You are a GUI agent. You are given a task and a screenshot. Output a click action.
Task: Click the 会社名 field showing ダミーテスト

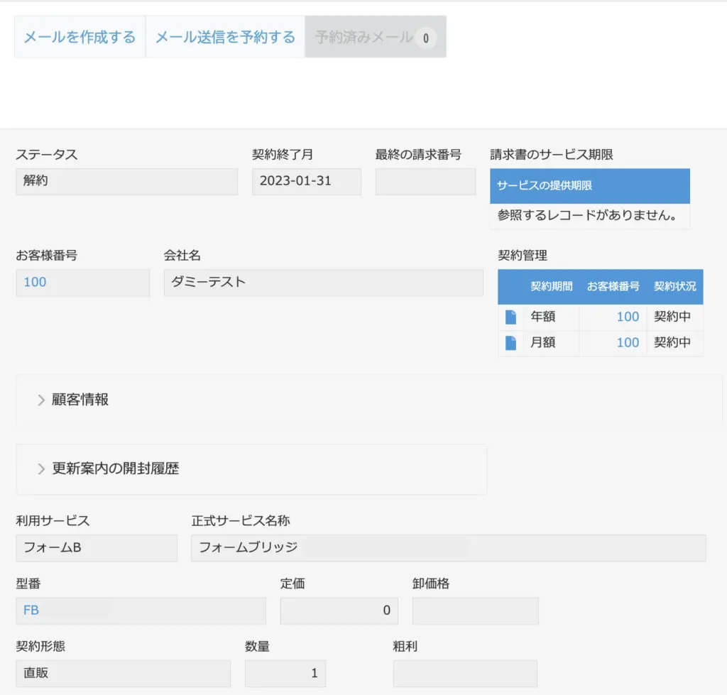click(x=323, y=283)
